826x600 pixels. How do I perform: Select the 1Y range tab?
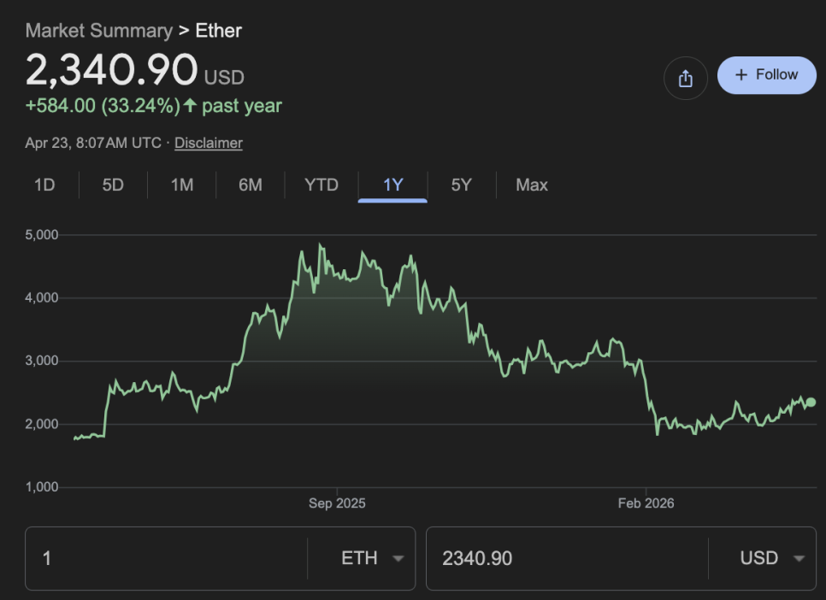coord(392,185)
